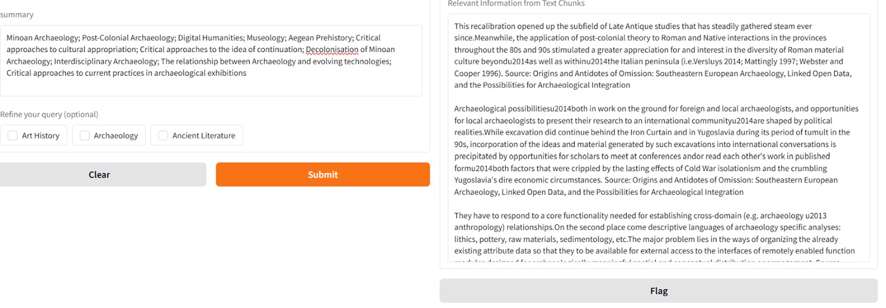Place cursor after "archaeological exhibitions" in the summary
Viewport: 886px width, 308px height.
[x=247, y=73]
